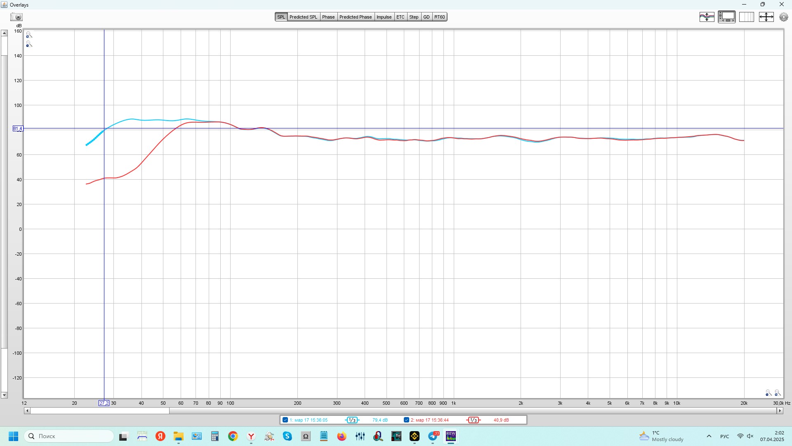Uncheck trace 2 мар 17 15:36:44
This screenshot has width=792, height=446.
point(406,420)
